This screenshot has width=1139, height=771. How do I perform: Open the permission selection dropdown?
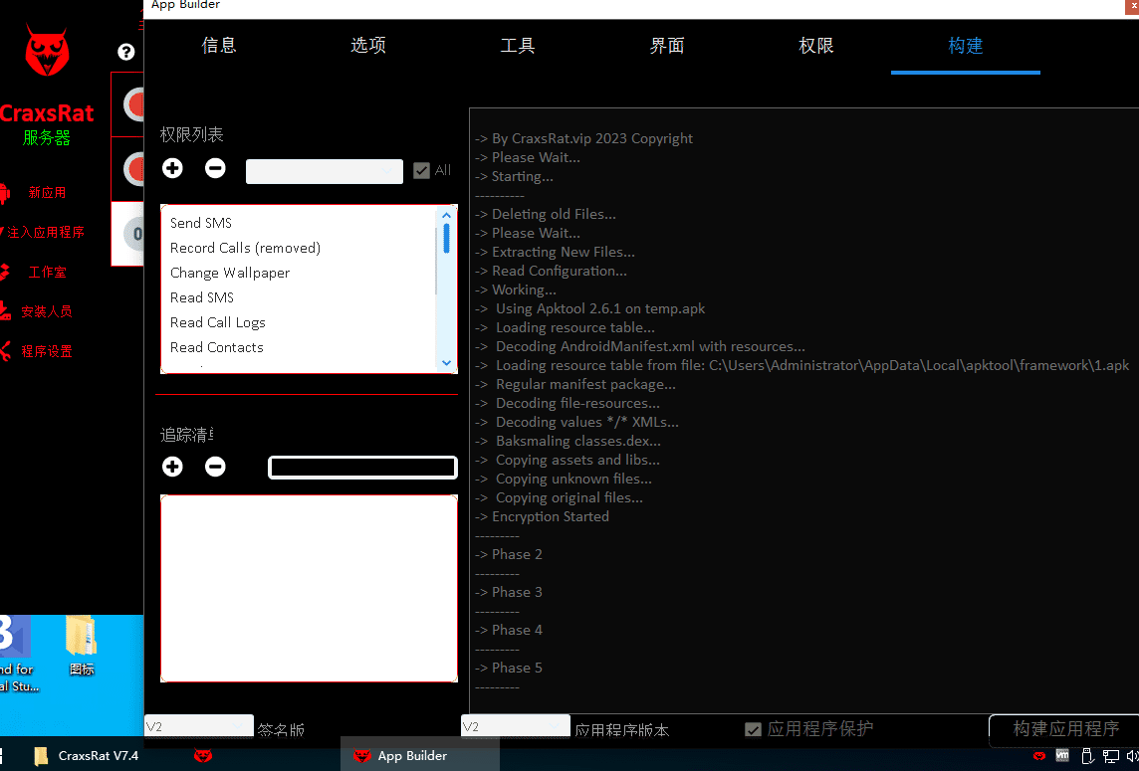(x=324, y=171)
